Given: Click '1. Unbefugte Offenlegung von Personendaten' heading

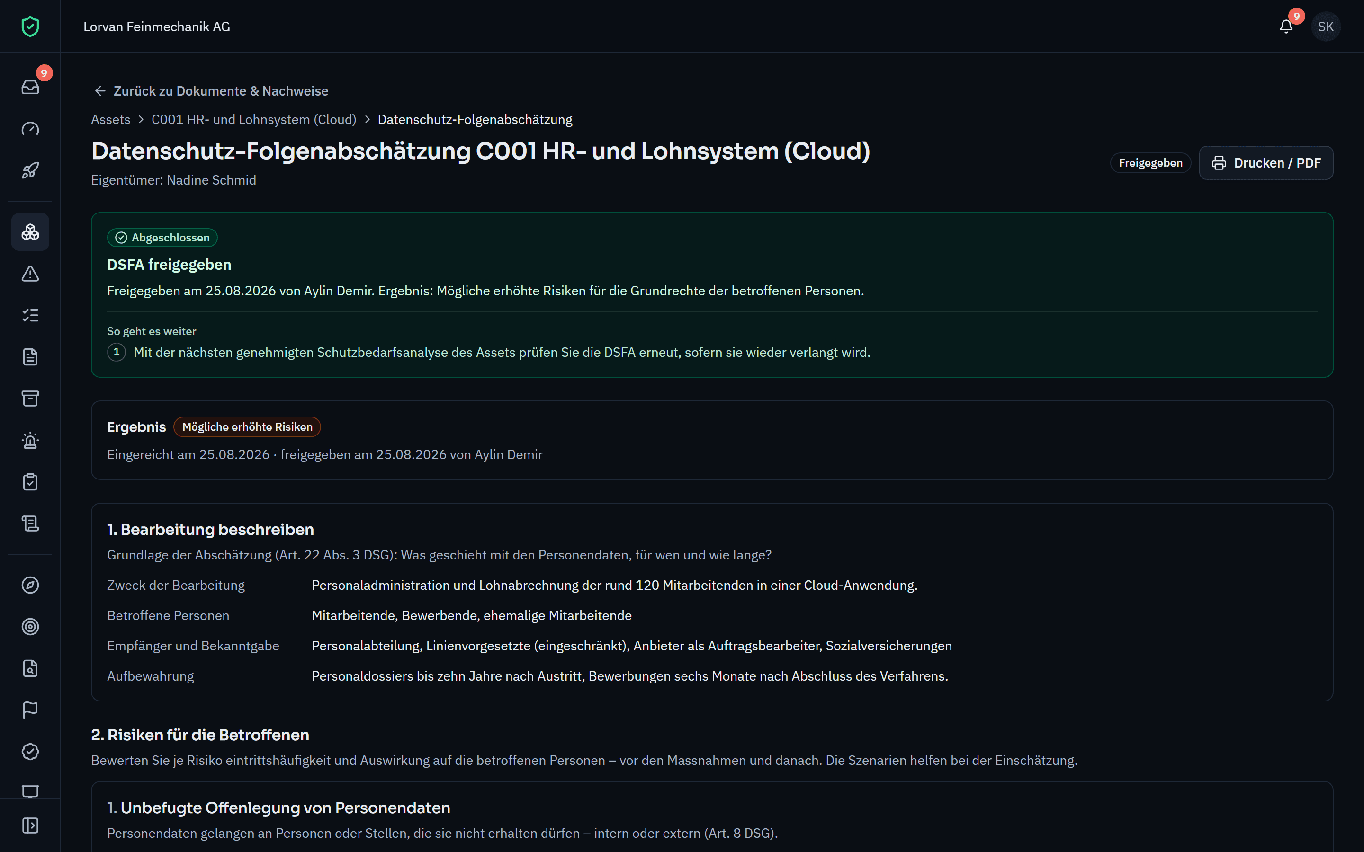Looking at the screenshot, I should click(278, 808).
